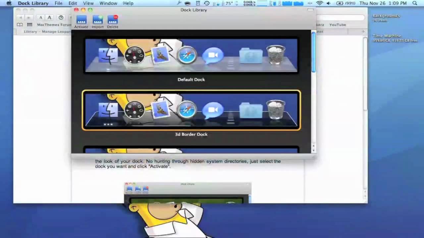Click Safari's smaller text size A button

click(x=41, y=18)
